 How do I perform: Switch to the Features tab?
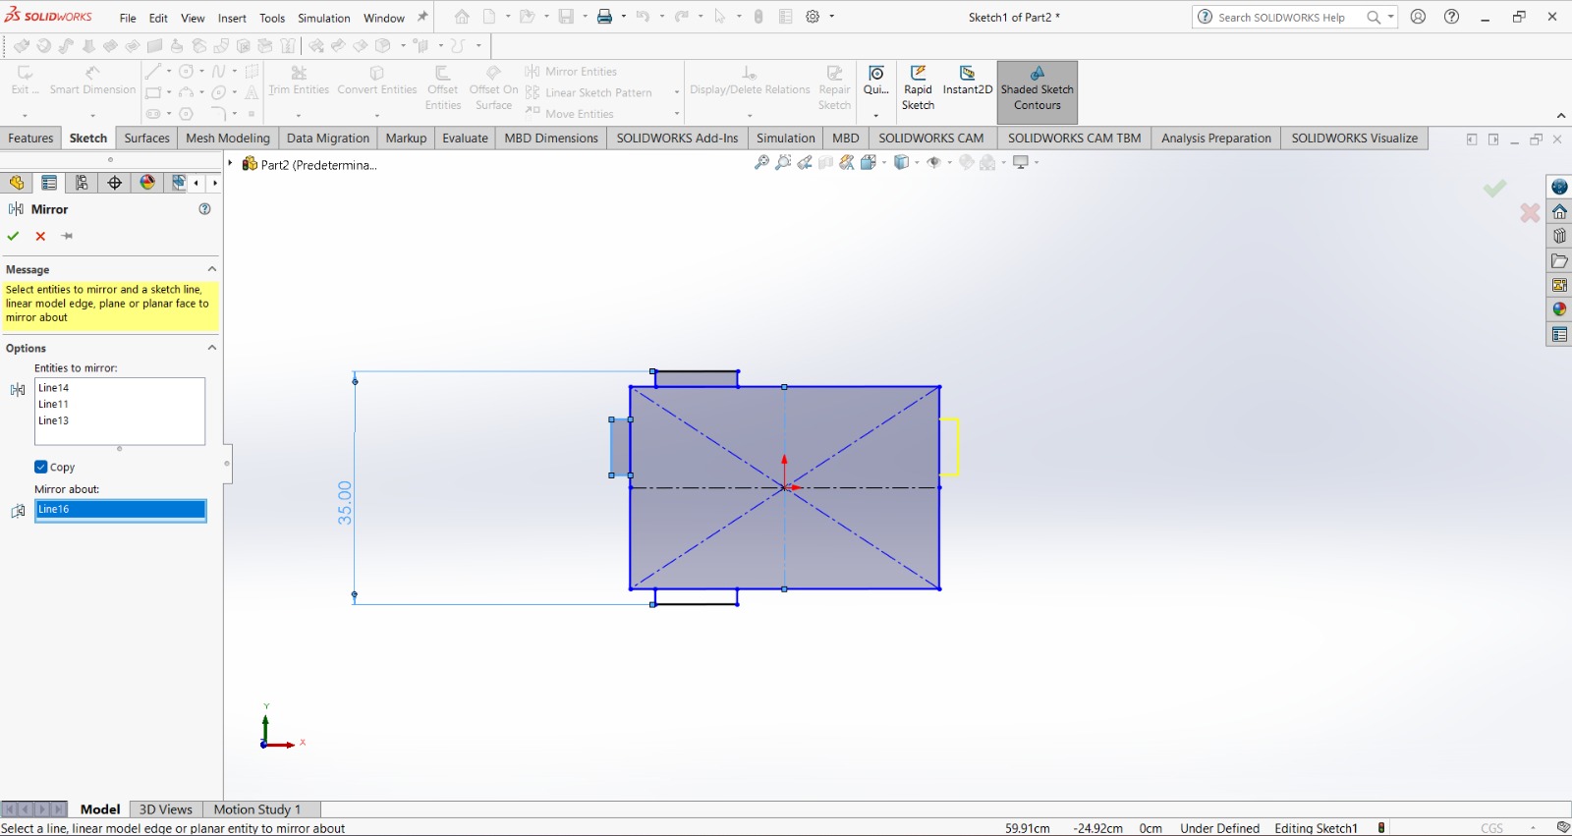coord(30,139)
